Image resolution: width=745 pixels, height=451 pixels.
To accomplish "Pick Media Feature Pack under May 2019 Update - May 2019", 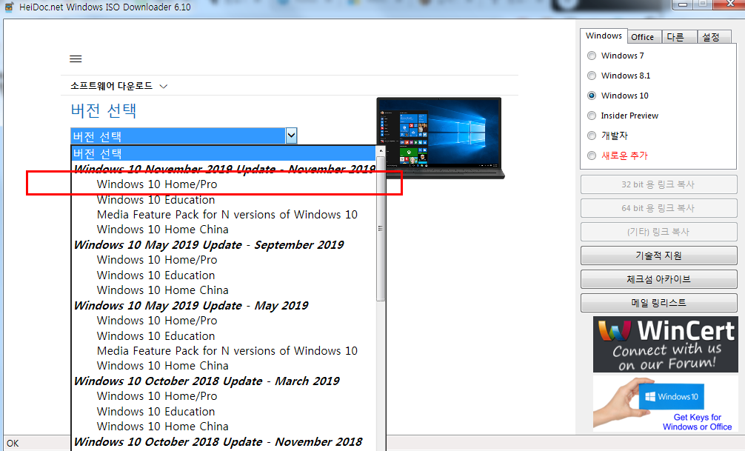I will point(224,351).
